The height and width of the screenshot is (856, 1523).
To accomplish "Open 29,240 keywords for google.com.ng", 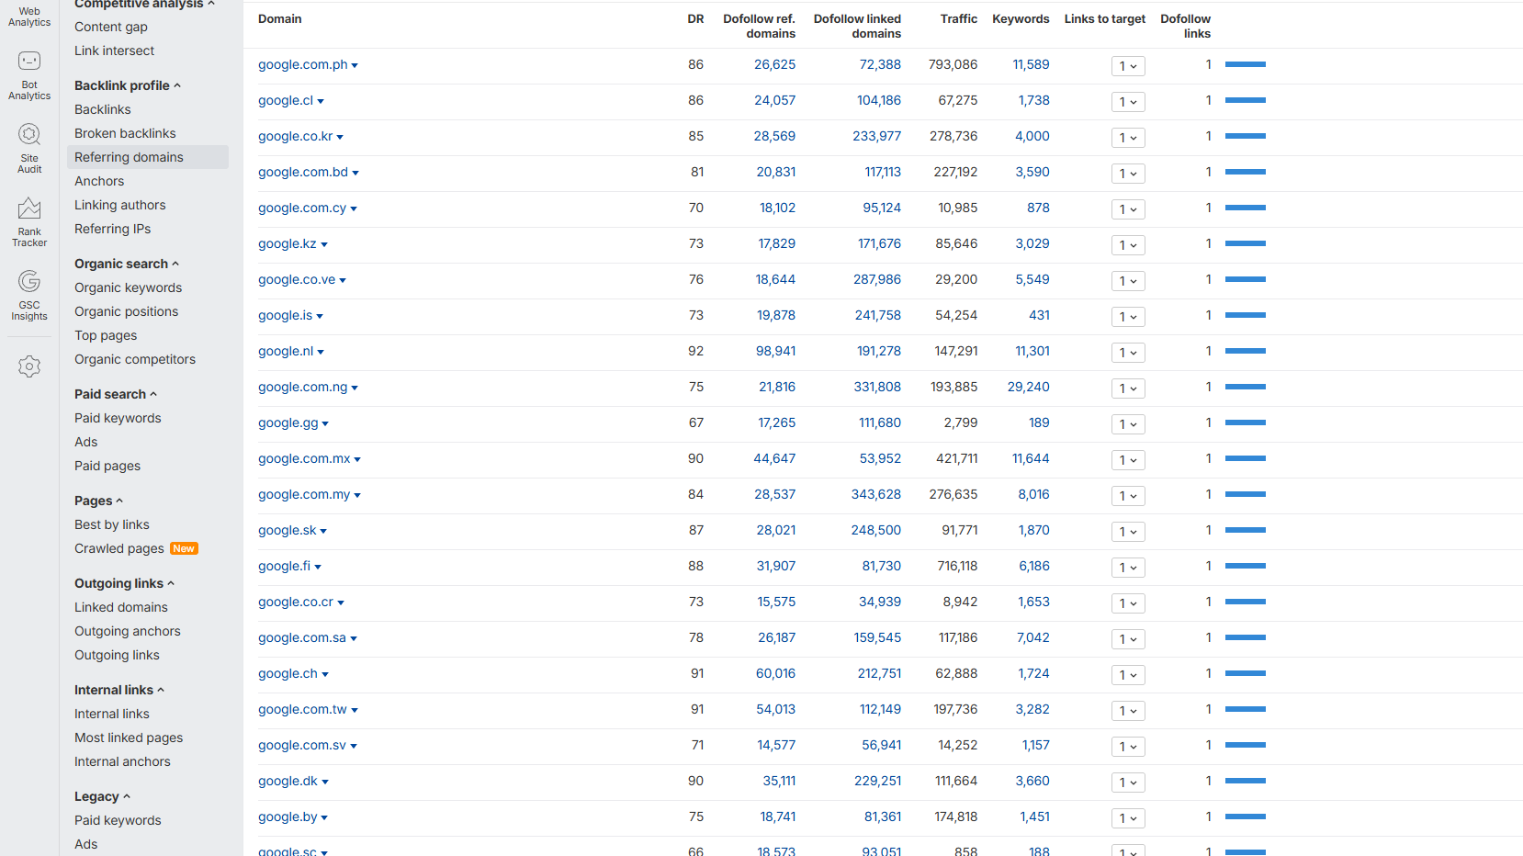I will coord(1029,387).
